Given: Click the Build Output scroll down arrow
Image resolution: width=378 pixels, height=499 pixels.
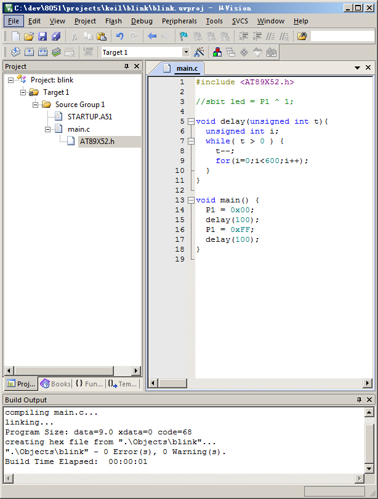Looking at the screenshot, I should (x=369, y=468).
